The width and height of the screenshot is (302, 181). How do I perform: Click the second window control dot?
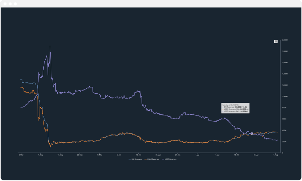(x=10, y=4)
